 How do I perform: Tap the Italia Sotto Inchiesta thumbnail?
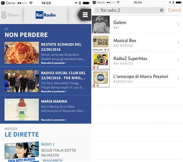[22, 152]
